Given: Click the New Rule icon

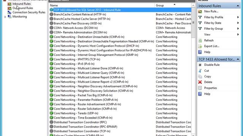Looking at the screenshot, I should point(200,11).
